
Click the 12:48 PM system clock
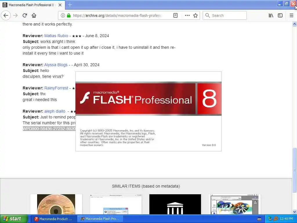click(x=286, y=219)
